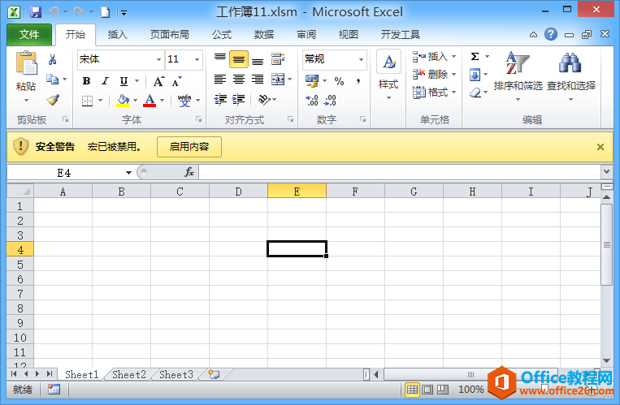Align text left
The width and height of the screenshot is (620, 405).
(220, 80)
